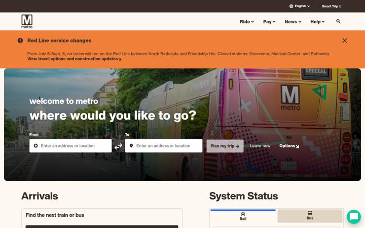The image size is (365, 228).
Task: Expand trip Options
Action: [289, 146]
